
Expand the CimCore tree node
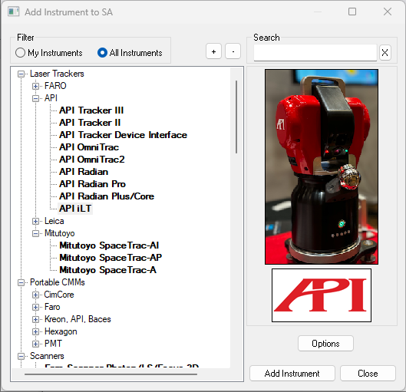pyautogui.click(x=36, y=295)
